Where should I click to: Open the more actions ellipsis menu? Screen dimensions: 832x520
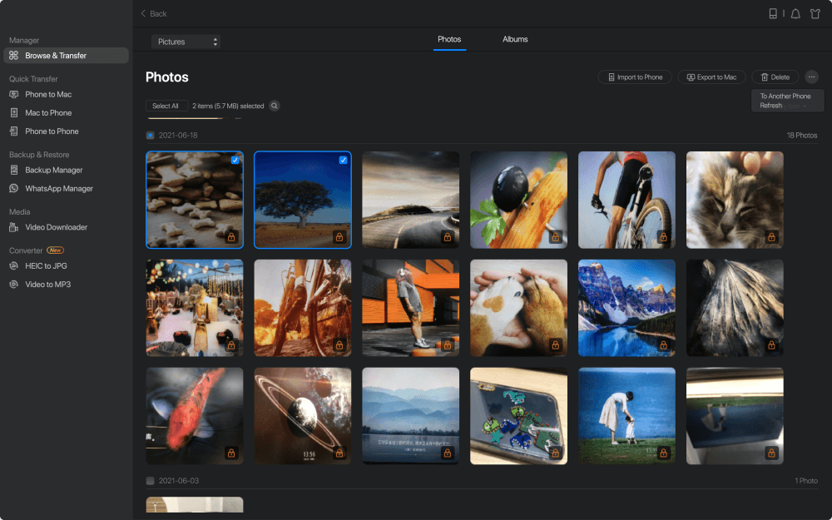(811, 77)
